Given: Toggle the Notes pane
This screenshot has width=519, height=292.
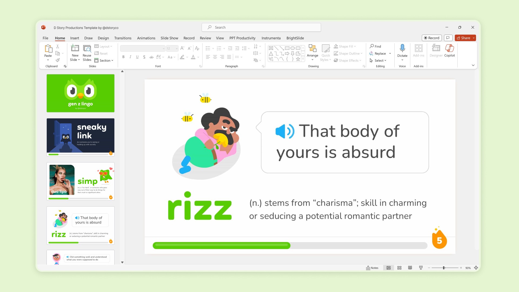Looking at the screenshot, I should [372, 268].
